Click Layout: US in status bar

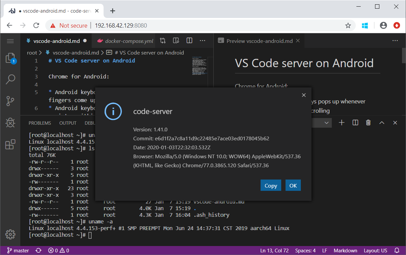click(375, 251)
